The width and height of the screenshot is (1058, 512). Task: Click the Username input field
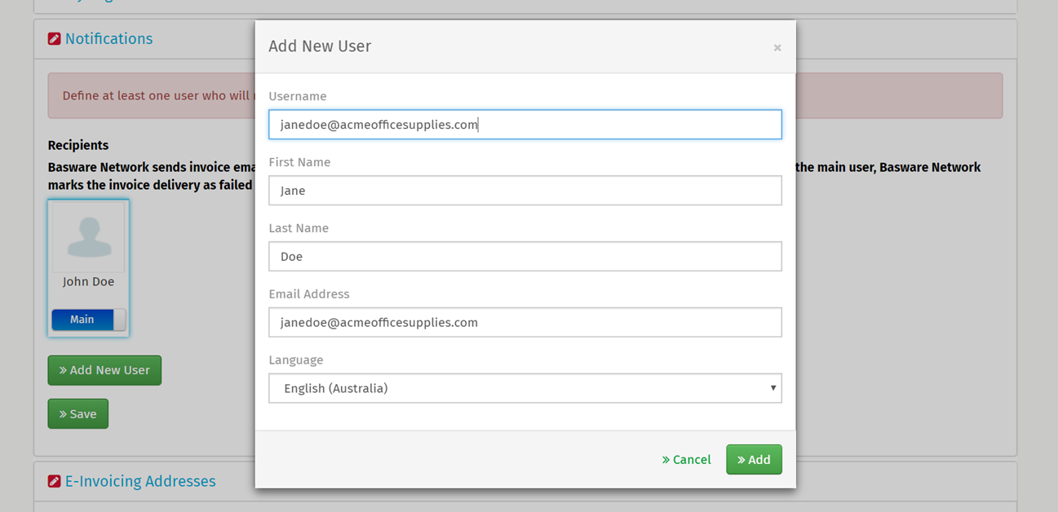click(524, 125)
